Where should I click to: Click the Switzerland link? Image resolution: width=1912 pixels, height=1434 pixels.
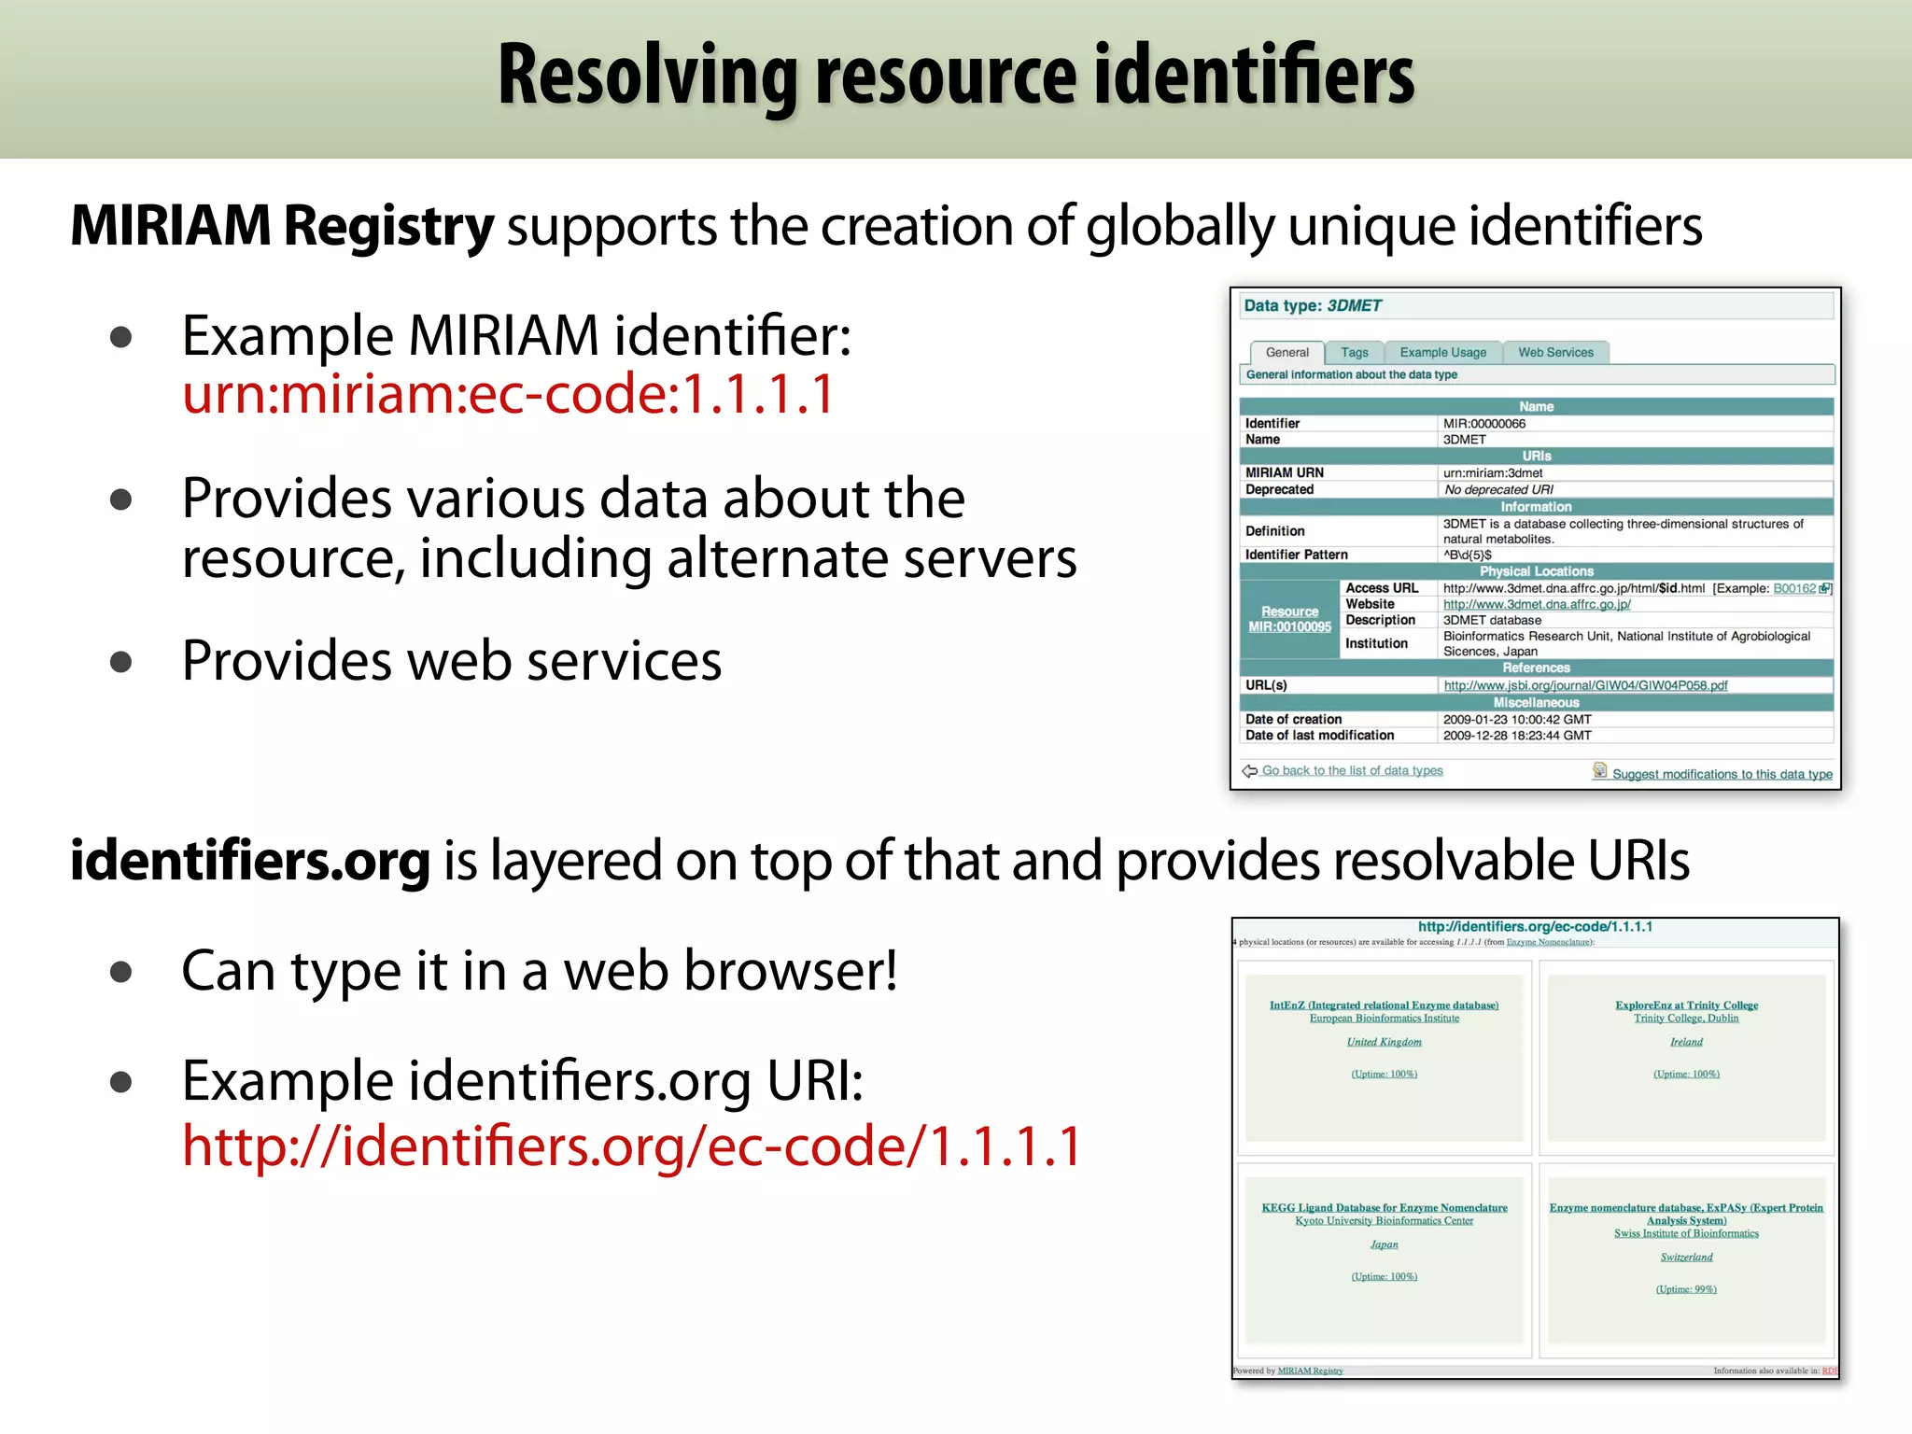(1686, 1258)
